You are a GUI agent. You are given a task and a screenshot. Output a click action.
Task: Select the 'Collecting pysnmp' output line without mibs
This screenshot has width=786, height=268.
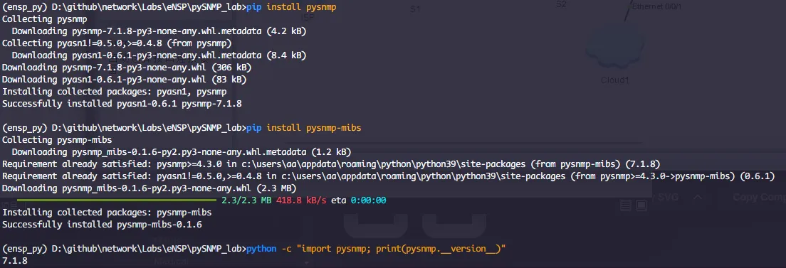pyautogui.click(x=45, y=19)
